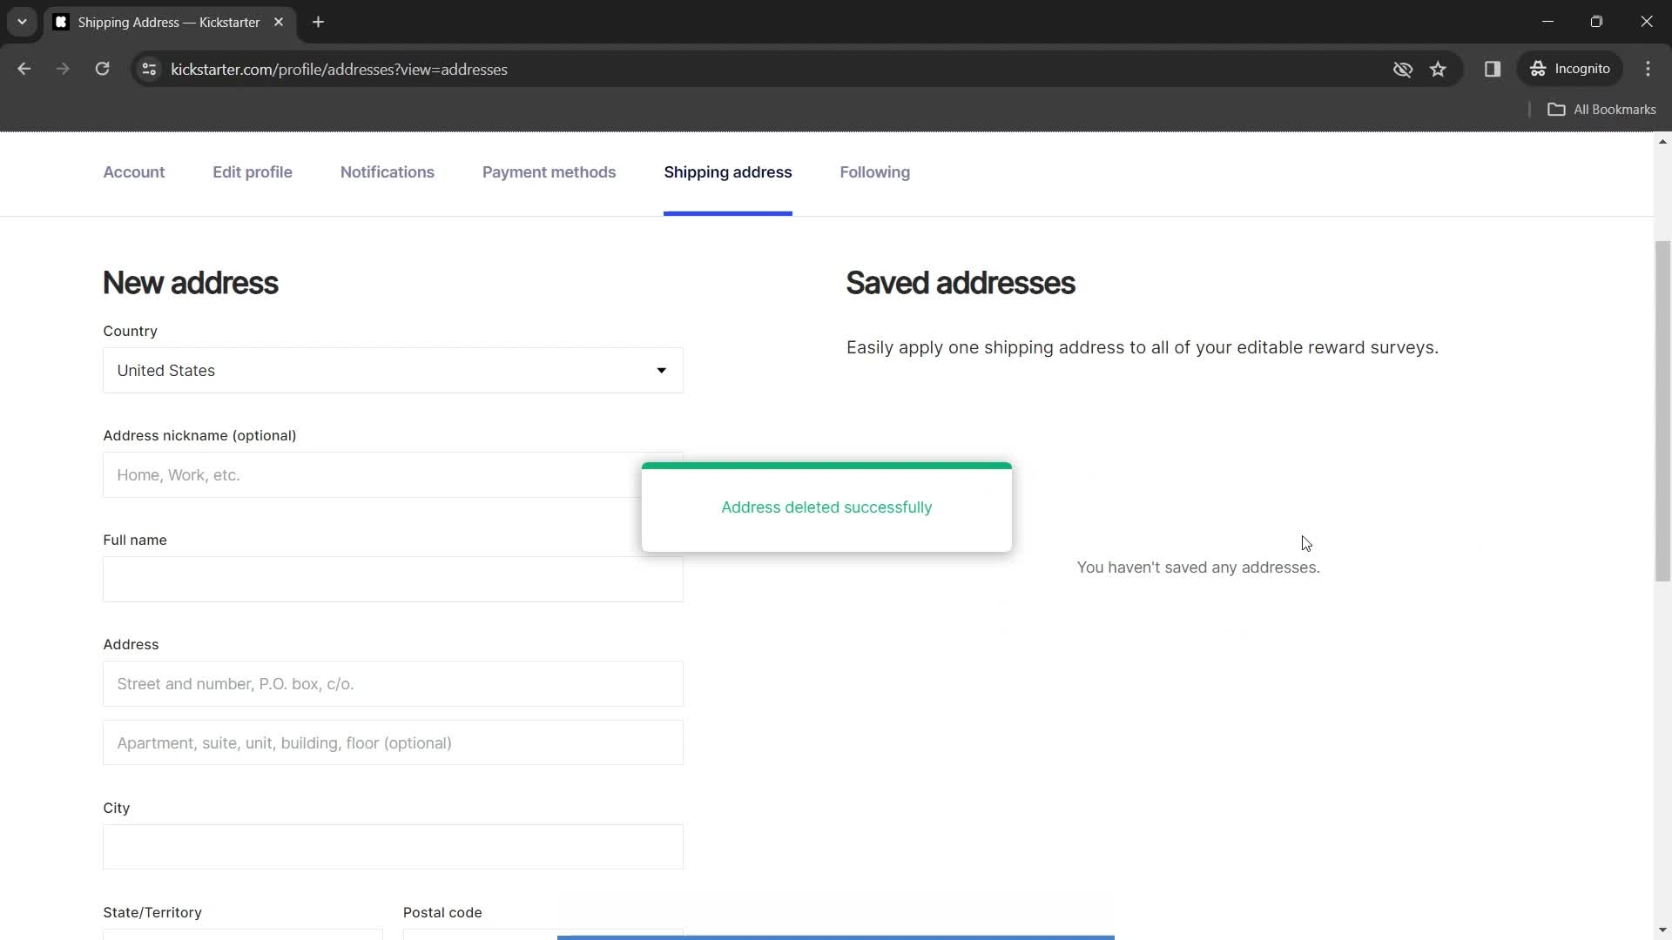
Task: Click the browser refresh icon
Action: tap(102, 69)
